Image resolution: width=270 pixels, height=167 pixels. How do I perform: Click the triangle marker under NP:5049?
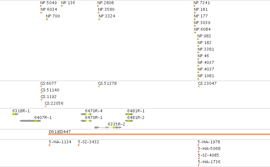coord(41,6)
